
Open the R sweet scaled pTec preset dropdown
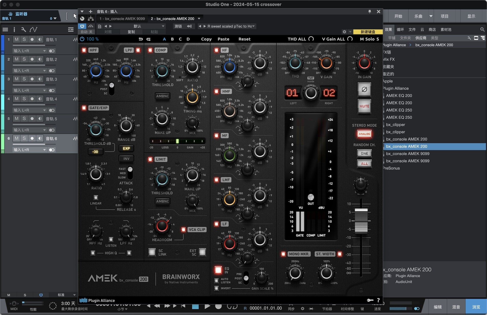tap(253, 26)
